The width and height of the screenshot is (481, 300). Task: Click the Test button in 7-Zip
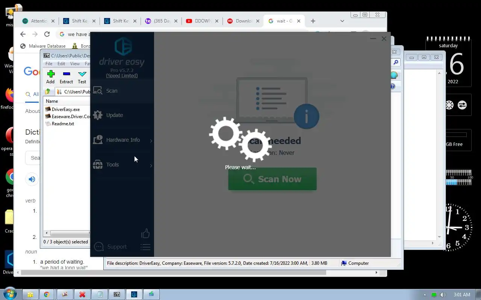coord(82,77)
